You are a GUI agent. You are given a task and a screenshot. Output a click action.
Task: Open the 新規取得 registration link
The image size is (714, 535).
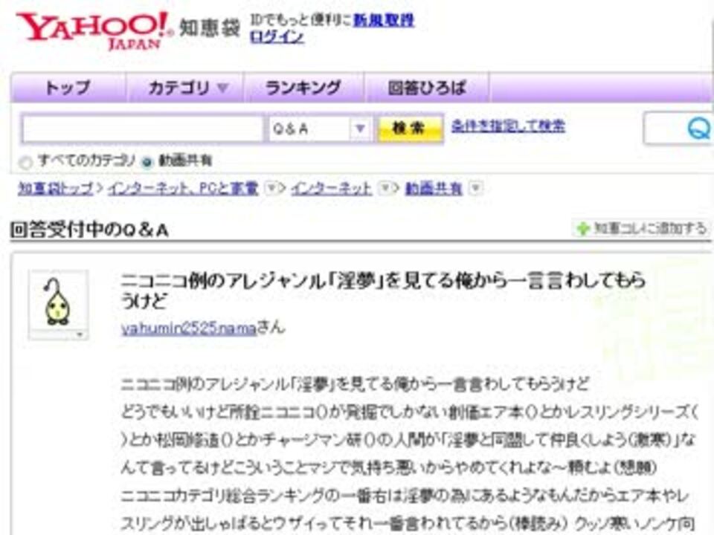click(x=384, y=21)
